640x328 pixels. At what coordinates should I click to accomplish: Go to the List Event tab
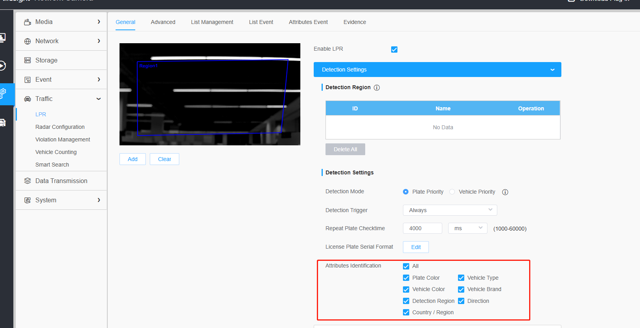pyautogui.click(x=261, y=22)
